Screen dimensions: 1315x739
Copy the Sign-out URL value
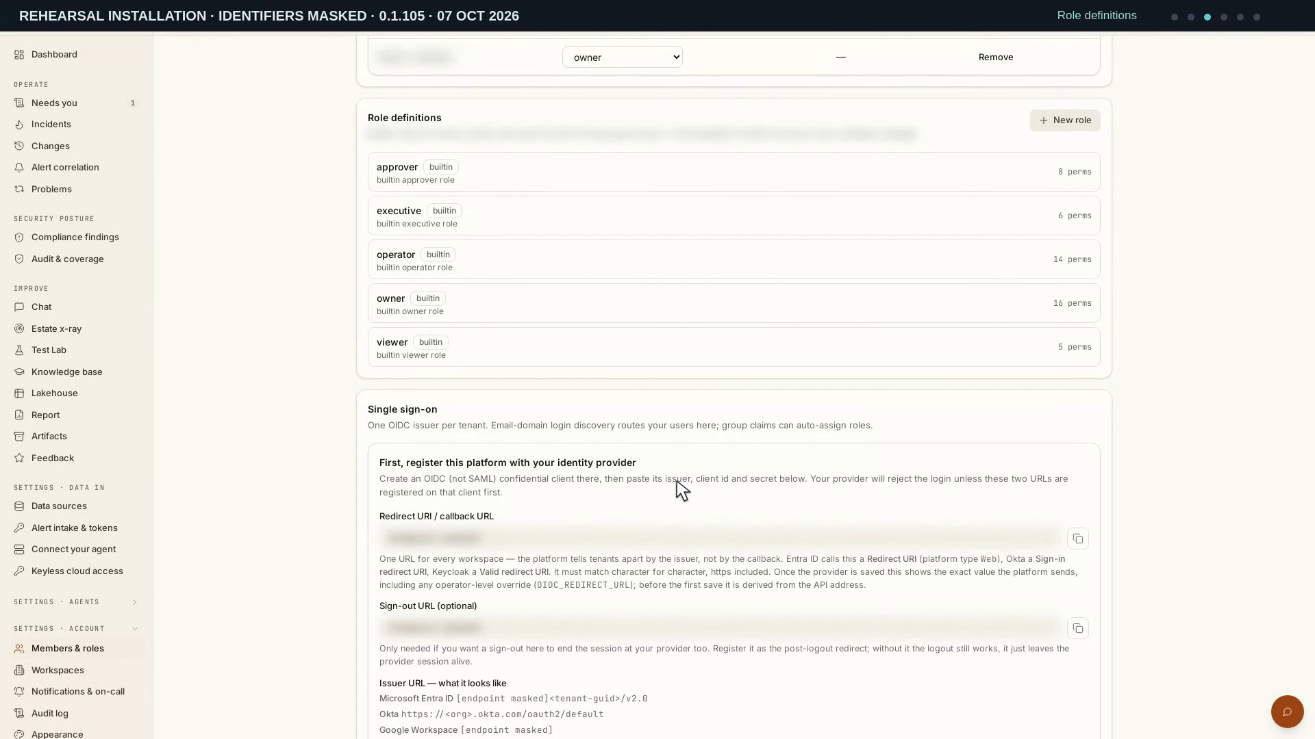coord(1078,629)
